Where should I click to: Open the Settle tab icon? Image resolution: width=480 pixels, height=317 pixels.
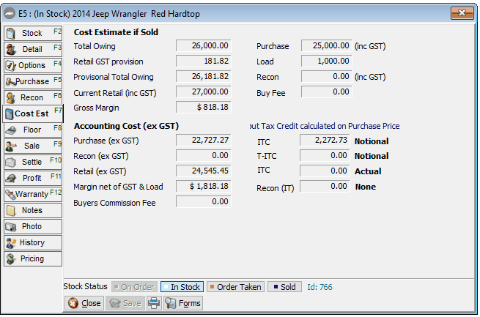pyautogui.click(x=11, y=163)
